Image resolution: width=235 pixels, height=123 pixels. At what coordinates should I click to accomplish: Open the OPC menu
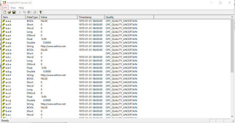(5, 7)
